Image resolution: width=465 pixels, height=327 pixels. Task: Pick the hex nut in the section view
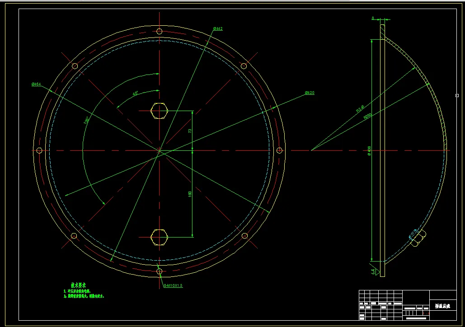[418, 238]
